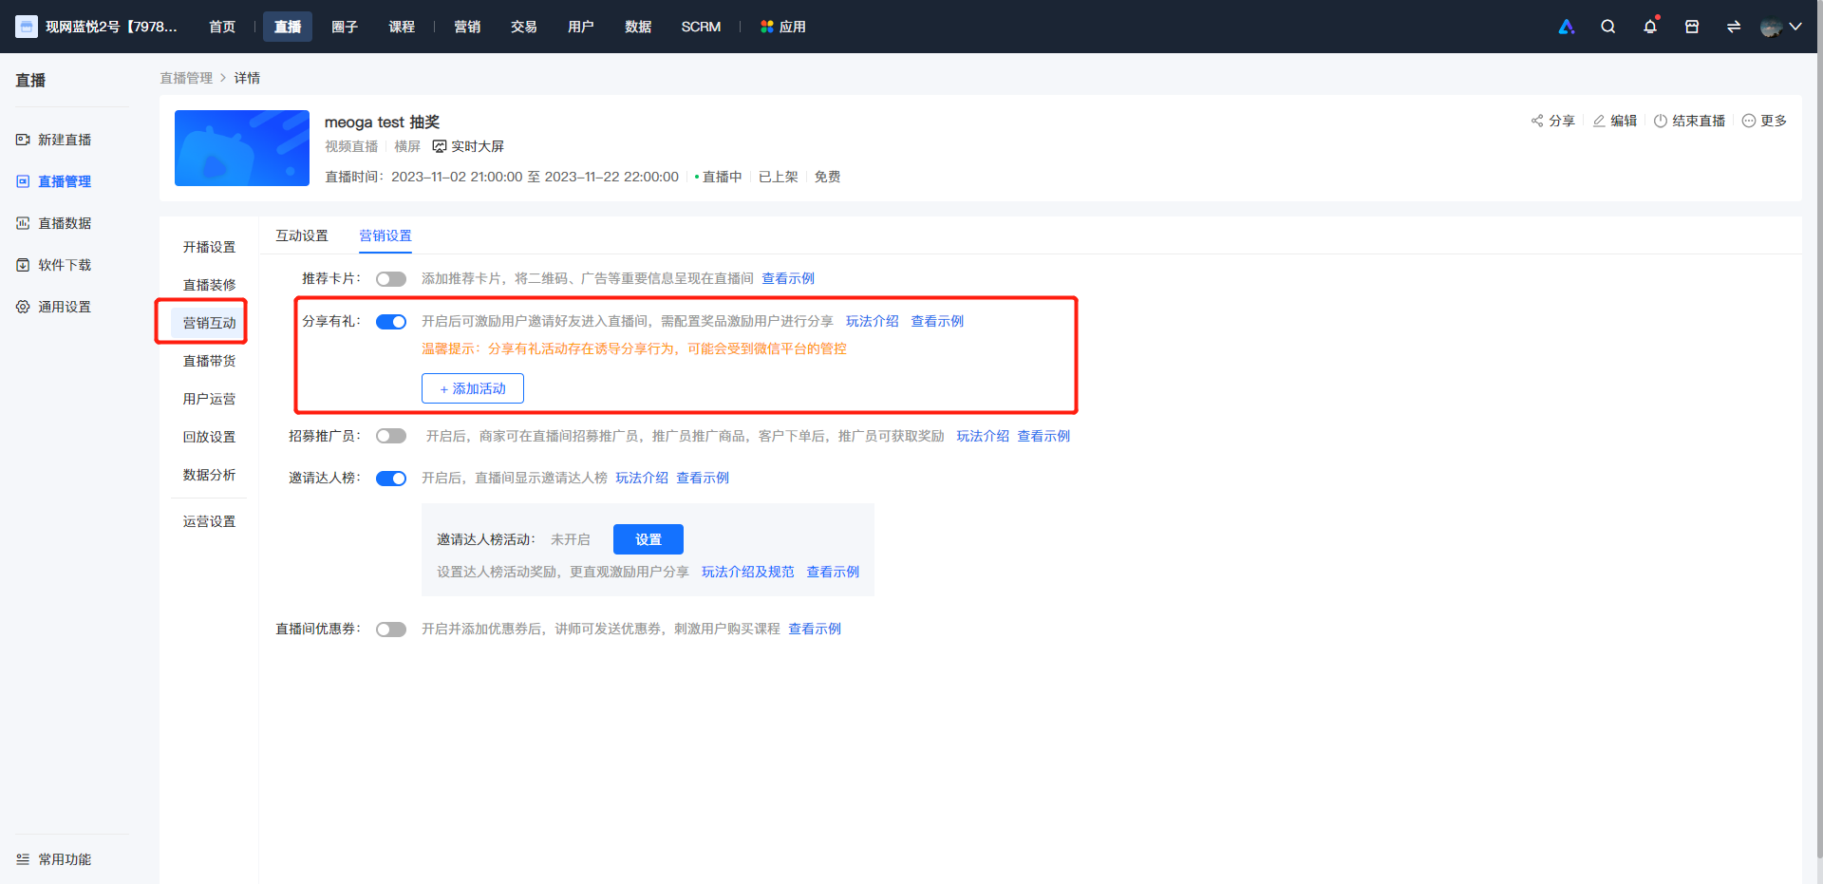
Task: Open 查看示例 link for 推荐卡片
Action: (788, 278)
